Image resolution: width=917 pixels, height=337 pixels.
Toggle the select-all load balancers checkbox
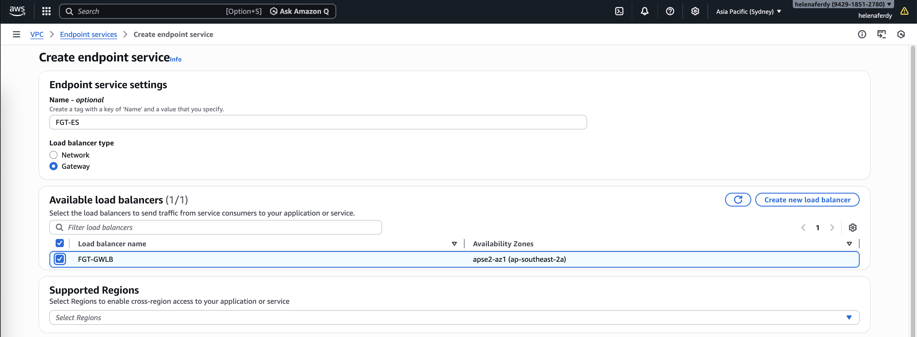coord(60,243)
